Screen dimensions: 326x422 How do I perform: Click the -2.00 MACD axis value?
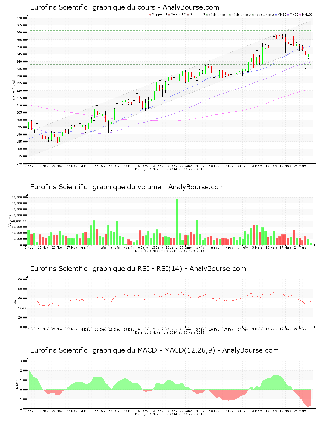click(x=23, y=409)
